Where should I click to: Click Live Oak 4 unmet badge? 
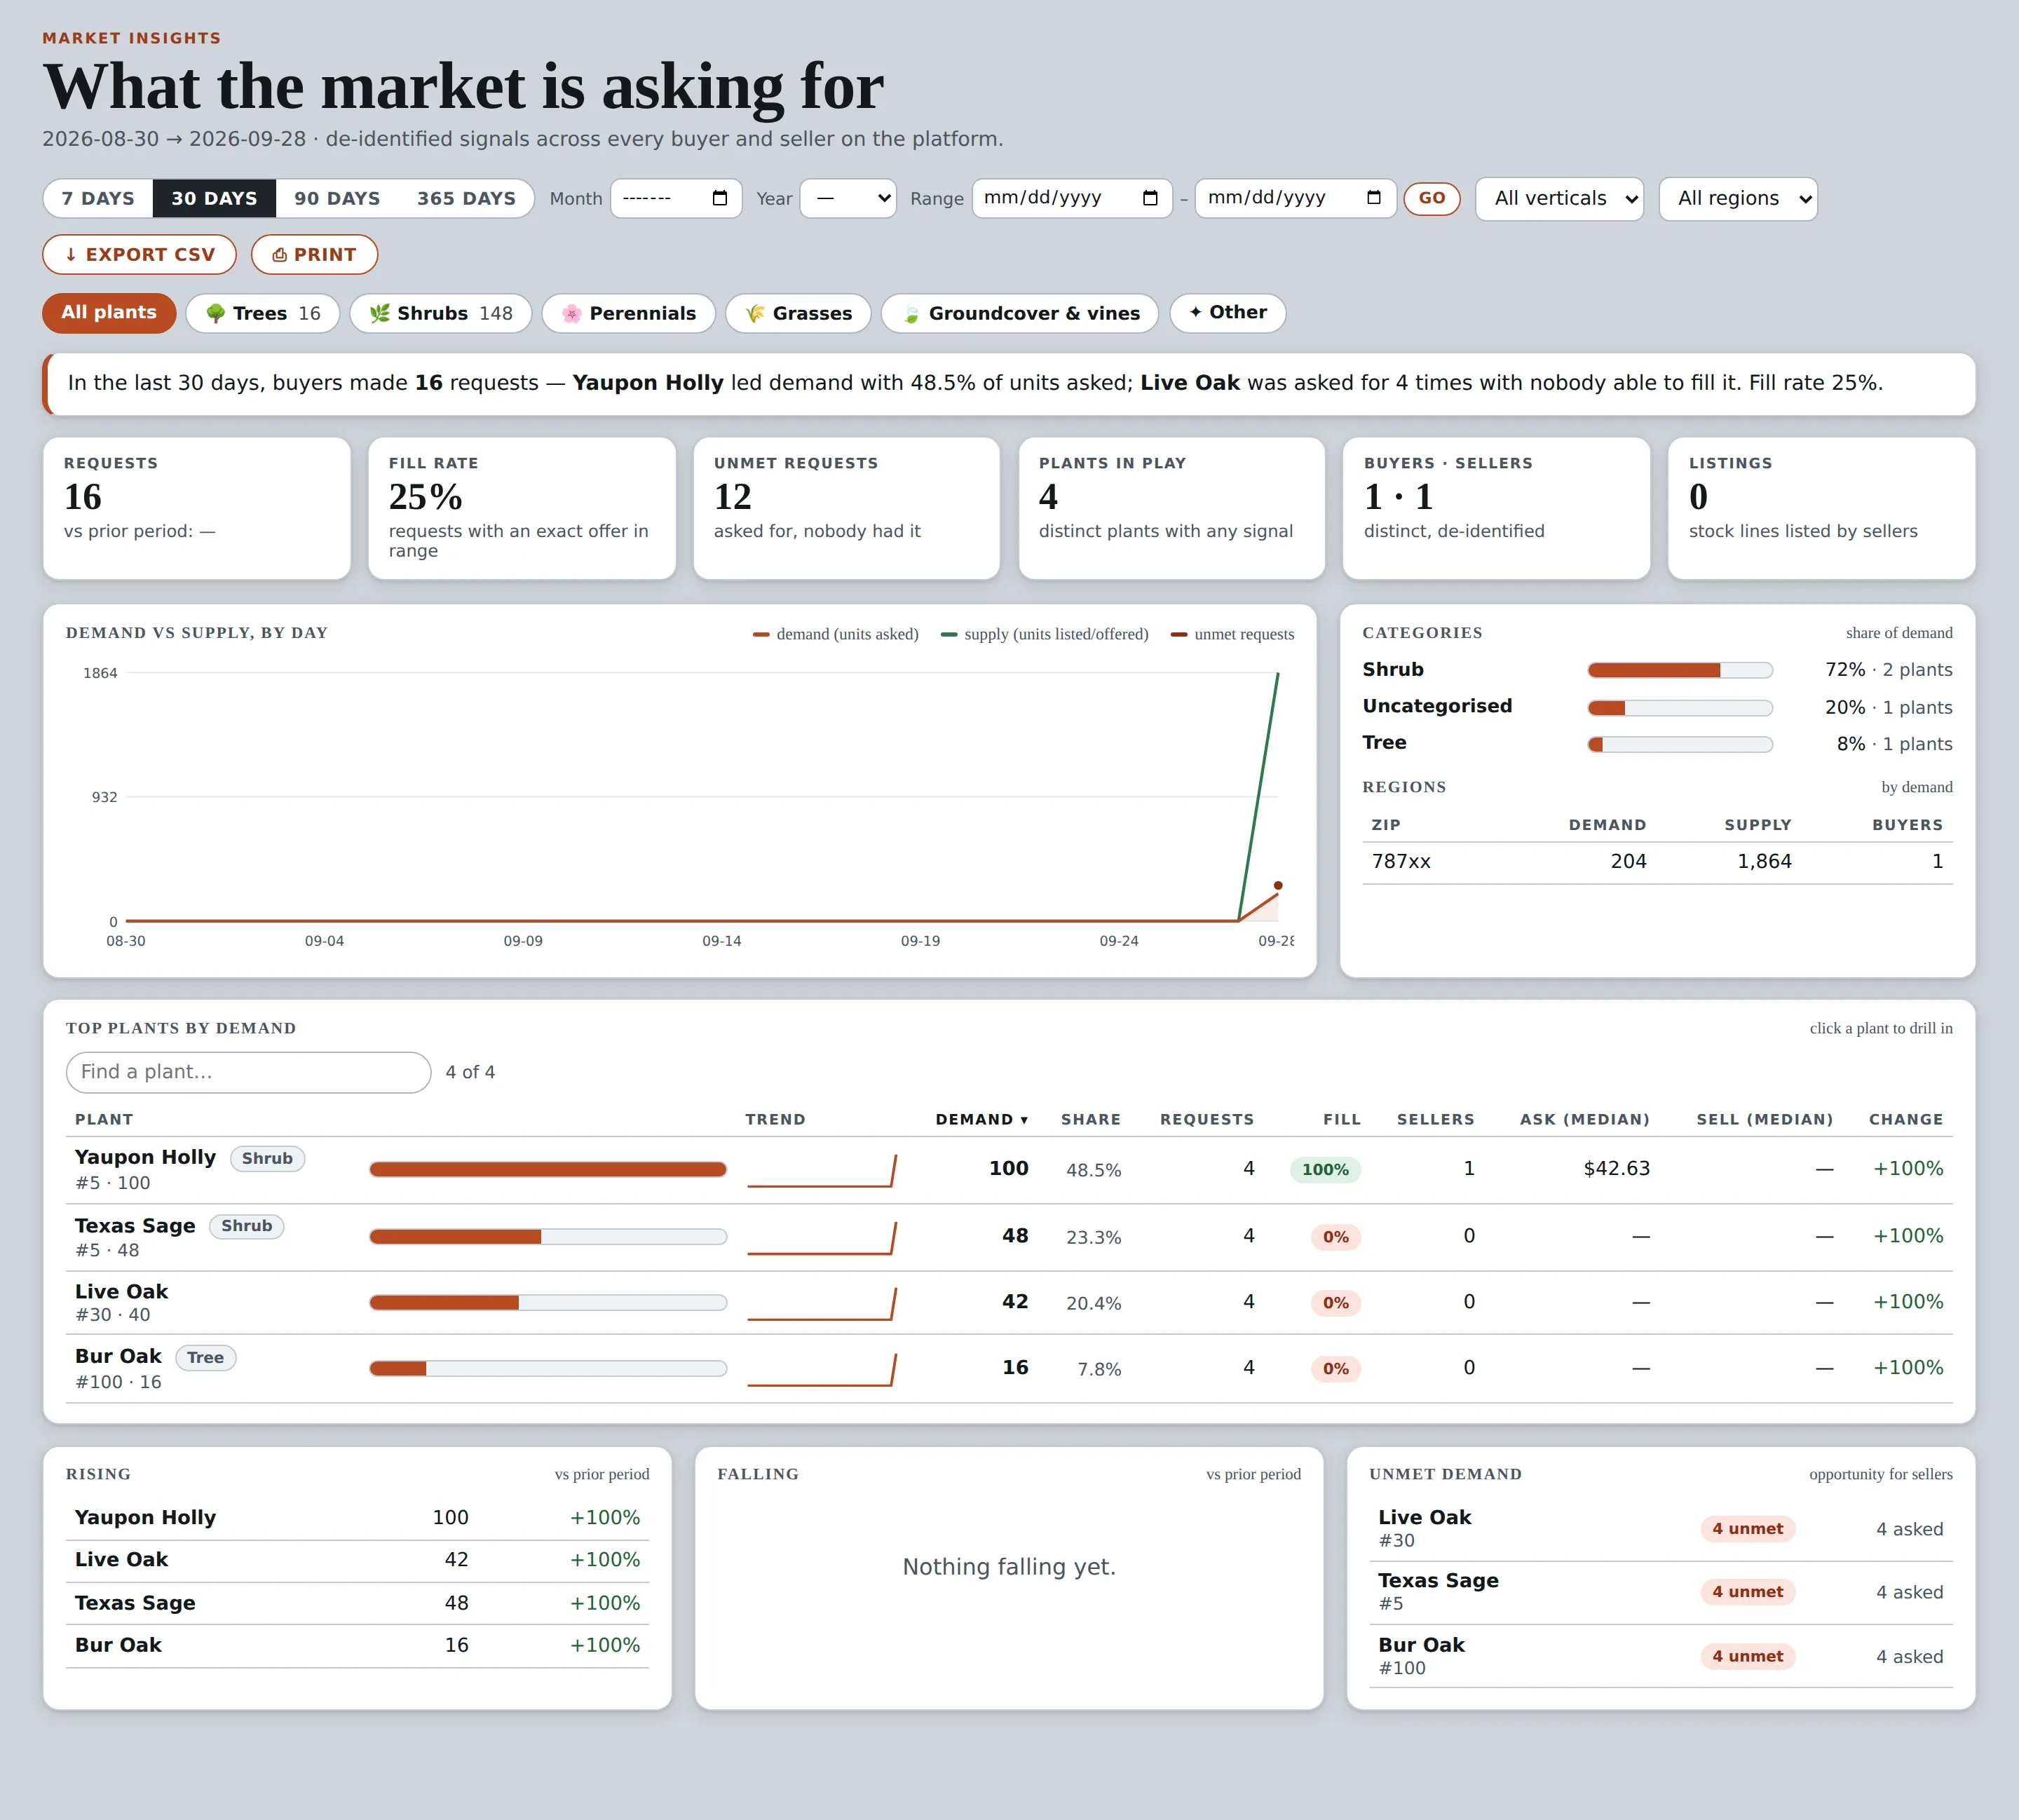click(1747, 1529)
